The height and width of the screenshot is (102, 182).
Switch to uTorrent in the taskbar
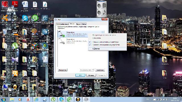(x=53, y=99)
